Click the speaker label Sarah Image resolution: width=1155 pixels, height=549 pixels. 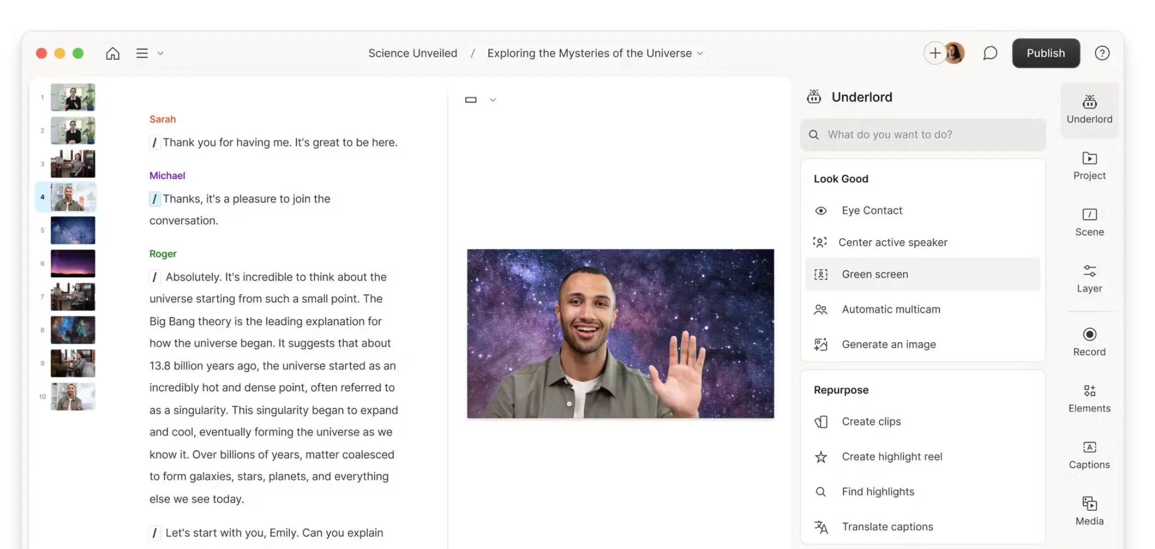click(163, 119)
